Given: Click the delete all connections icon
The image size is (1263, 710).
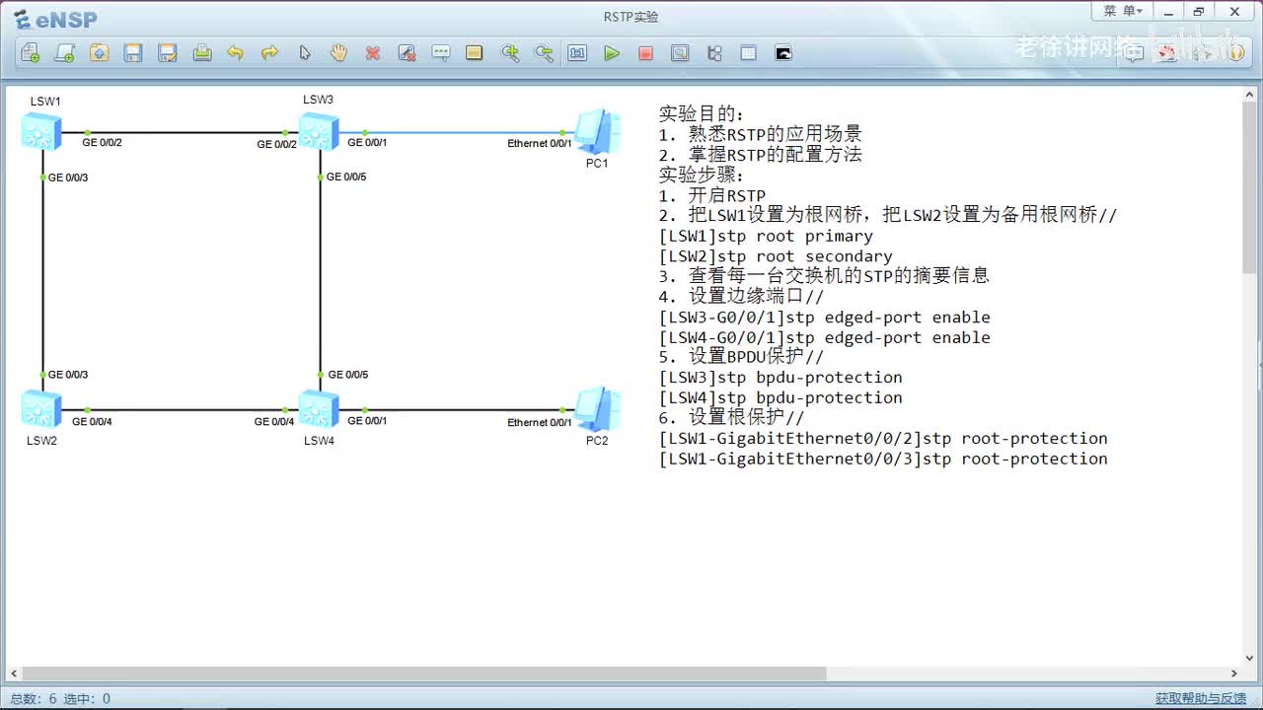Looking at the screenshot, I should (x=407, y=53).
